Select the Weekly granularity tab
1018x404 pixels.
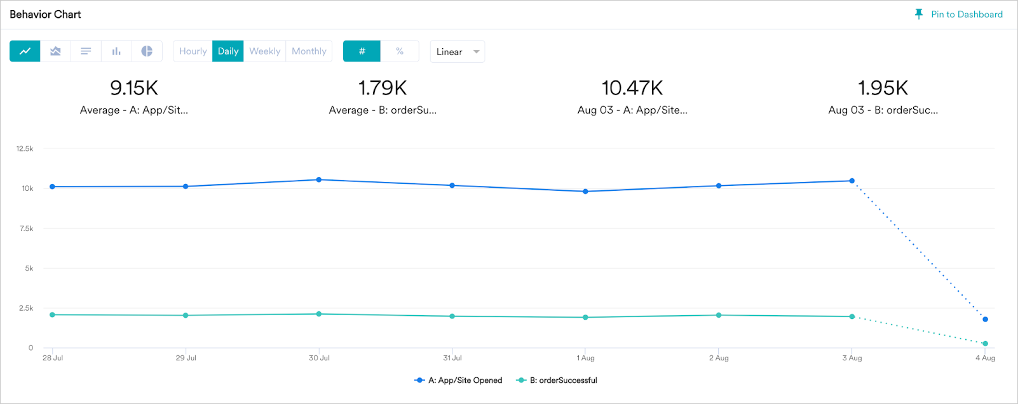click(264, 51)
